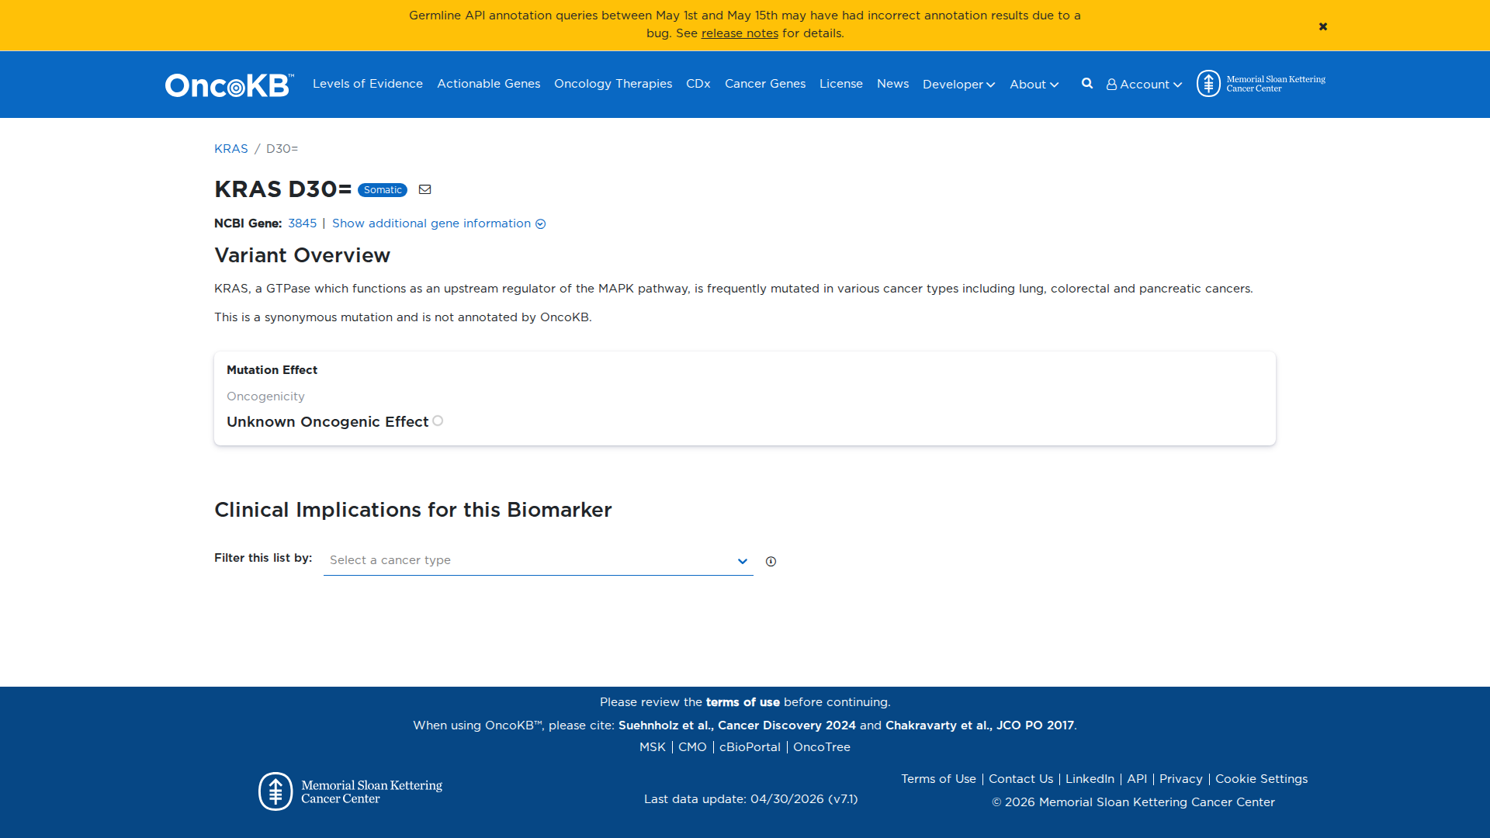Open NCBI Gene 3845 link
1490x838 pixels.
pyautogui.click(x=302, y=223)
